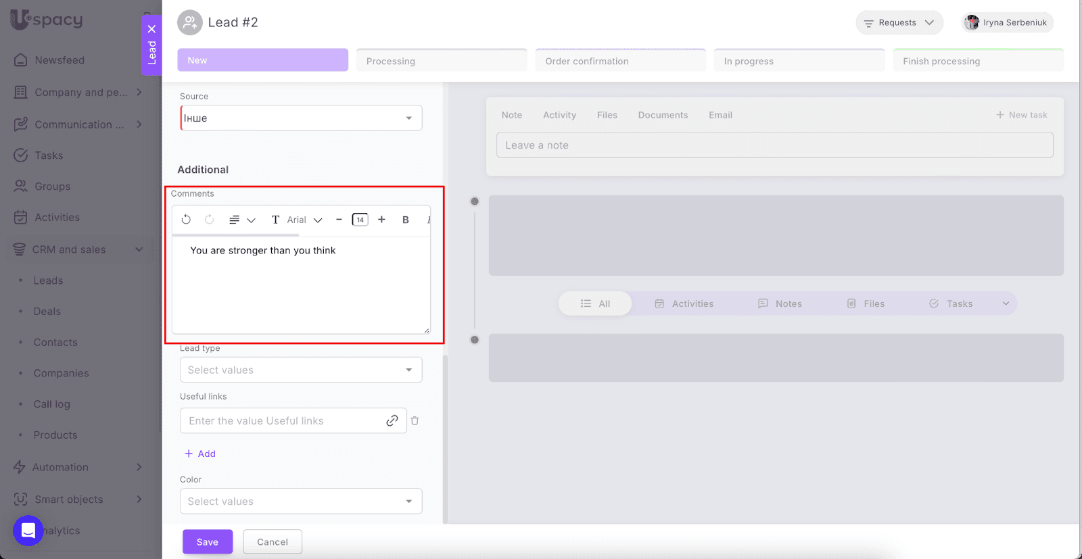Click the link icon in Useful links
This screenshot has width=1082, height=559.
coord(392,420)
